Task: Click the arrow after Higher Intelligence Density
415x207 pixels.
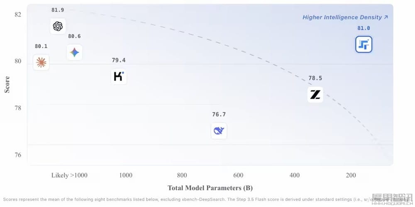Action: click(x=386, y=17)
